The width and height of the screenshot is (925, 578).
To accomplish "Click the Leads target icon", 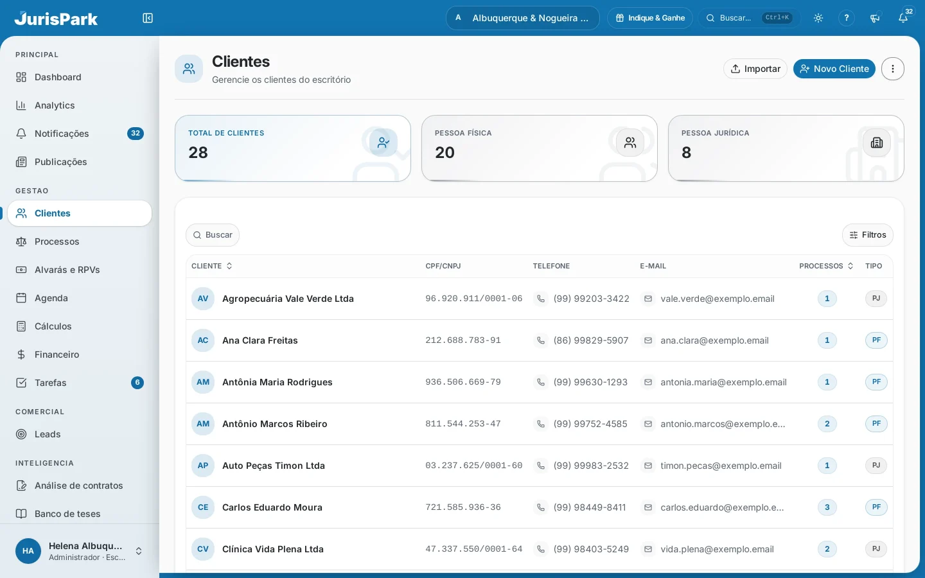I will pos(21,434).
